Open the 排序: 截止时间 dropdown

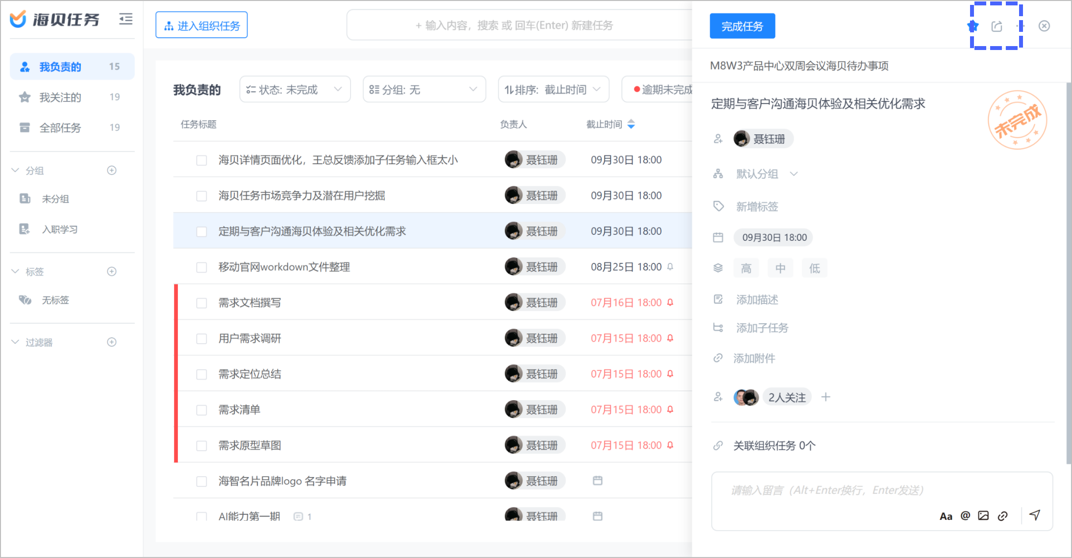553,90
